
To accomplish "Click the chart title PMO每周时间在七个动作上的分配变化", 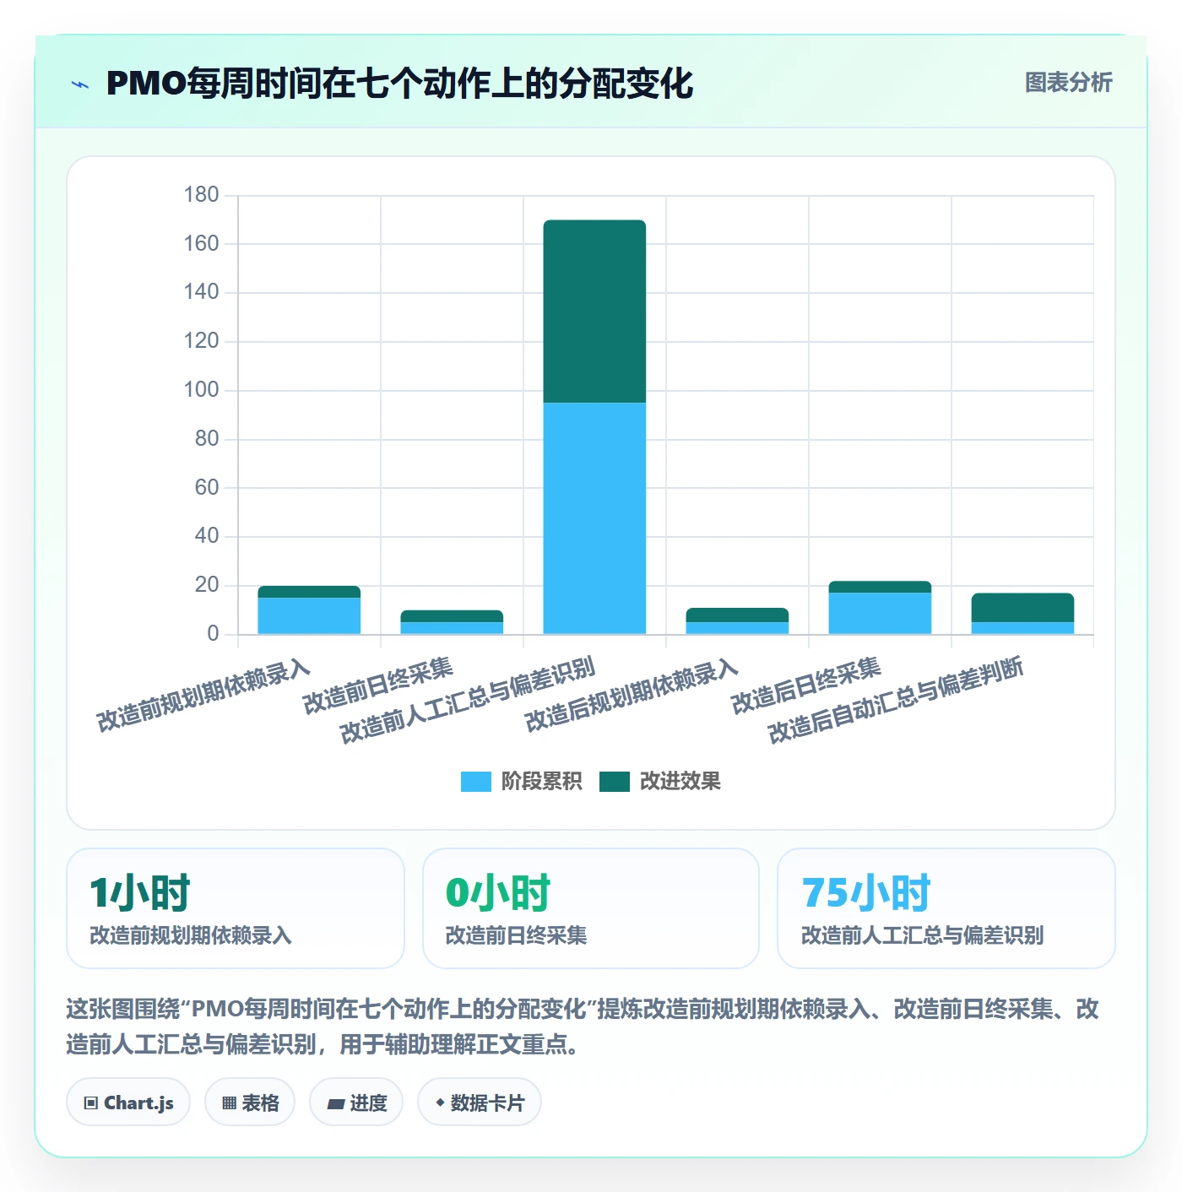I will pos(399,84).
